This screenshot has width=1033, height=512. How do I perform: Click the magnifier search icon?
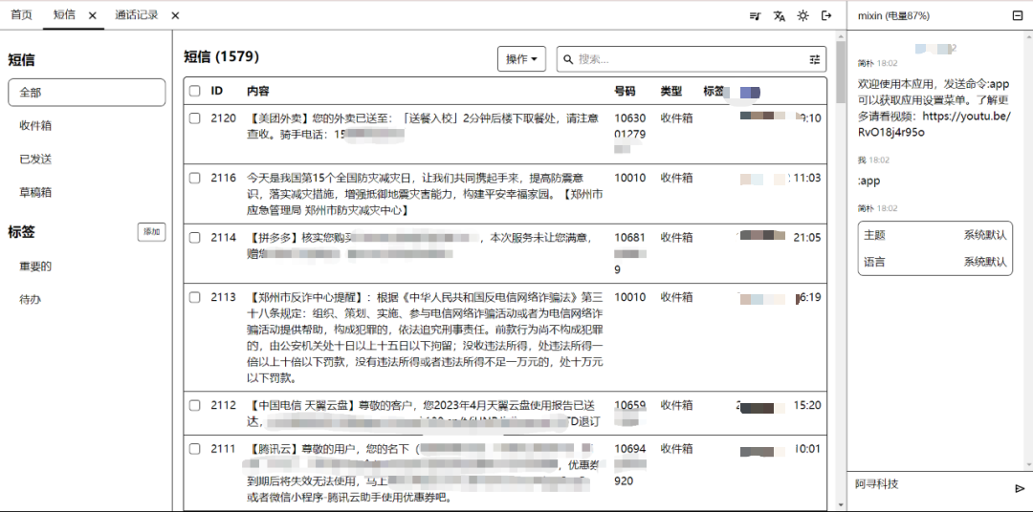(568, 59)
